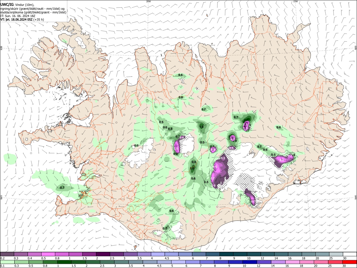Click the '0.9' value west of Langjökull glacier

click(x=136, y=146)
